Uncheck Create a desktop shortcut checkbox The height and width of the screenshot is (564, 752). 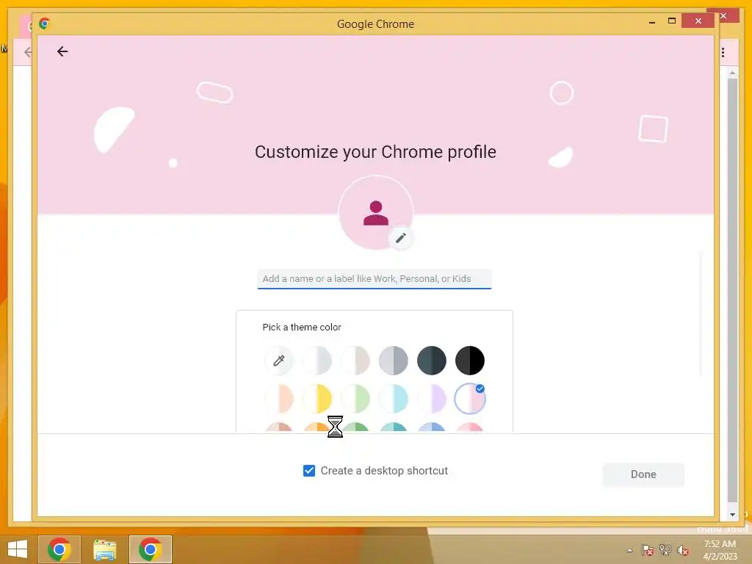tap(309, 471)
